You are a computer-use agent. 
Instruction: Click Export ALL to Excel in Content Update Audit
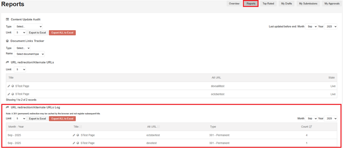click(x=62, y=33)
